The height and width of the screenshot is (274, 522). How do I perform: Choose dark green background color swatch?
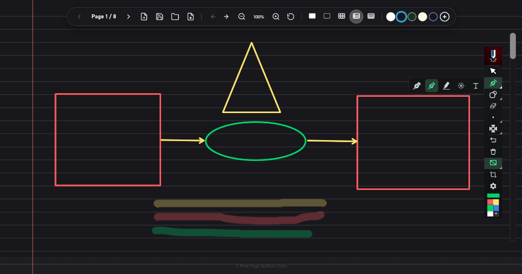coord(412,17)
